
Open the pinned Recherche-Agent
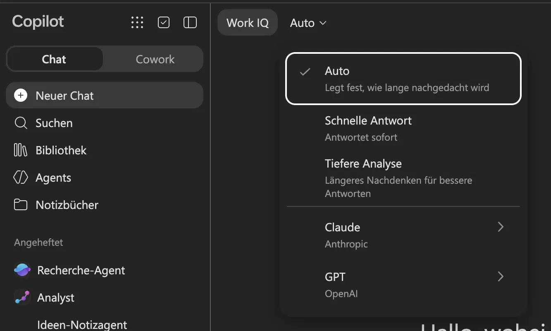coord(105,270)
